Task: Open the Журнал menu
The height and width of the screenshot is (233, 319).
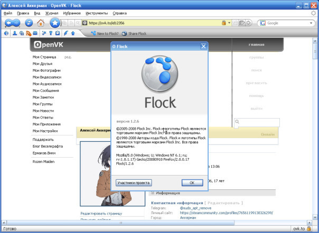Action: click(x=52, y=13)
